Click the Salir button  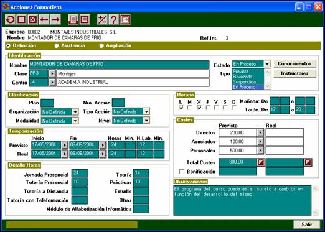click(307, 225)
